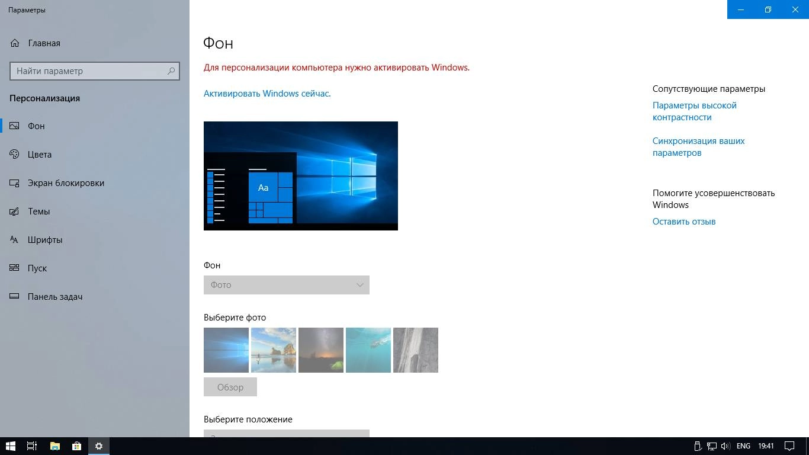Click the palette icon next to Цвета
The height and width of the screenshot is (455, 809).
15,155
